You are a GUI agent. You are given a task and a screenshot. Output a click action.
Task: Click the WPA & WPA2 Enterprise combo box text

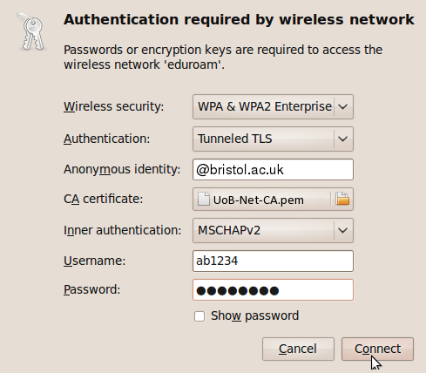[x=265, y=106]
